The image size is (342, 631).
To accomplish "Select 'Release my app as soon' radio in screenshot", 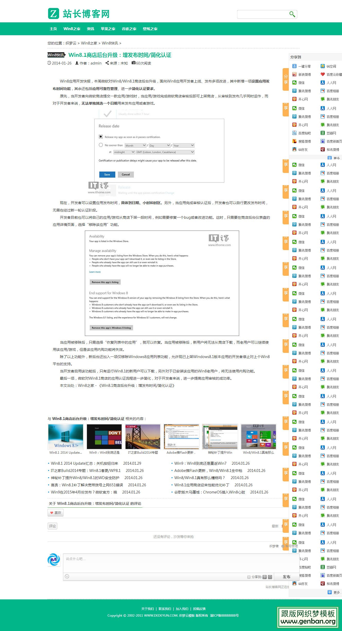I will pyautogui.click(x=101, y=137).
